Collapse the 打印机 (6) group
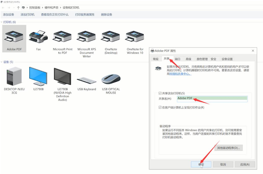The image size is (263, 174). tap(2, 22)
